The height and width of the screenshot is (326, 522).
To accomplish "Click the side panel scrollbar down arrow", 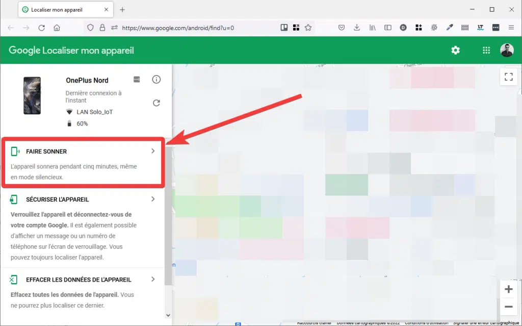I will tap(168, 315).
